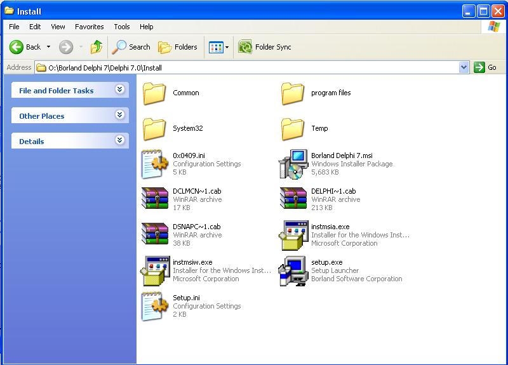The image size is (508, 365).
Task: Open the Favorites menu
Action: pyautogui.click(x=89, y=27)
